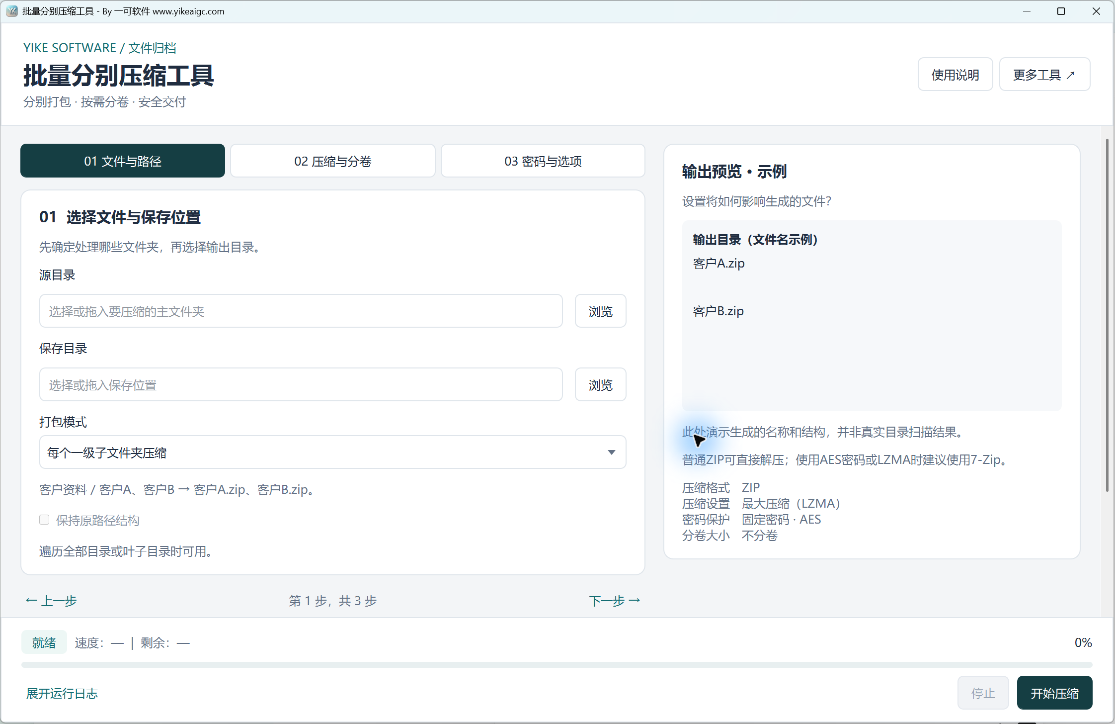
Task: Click 第 1 步，共 3 步 step indicator
Action: [333, 601]
